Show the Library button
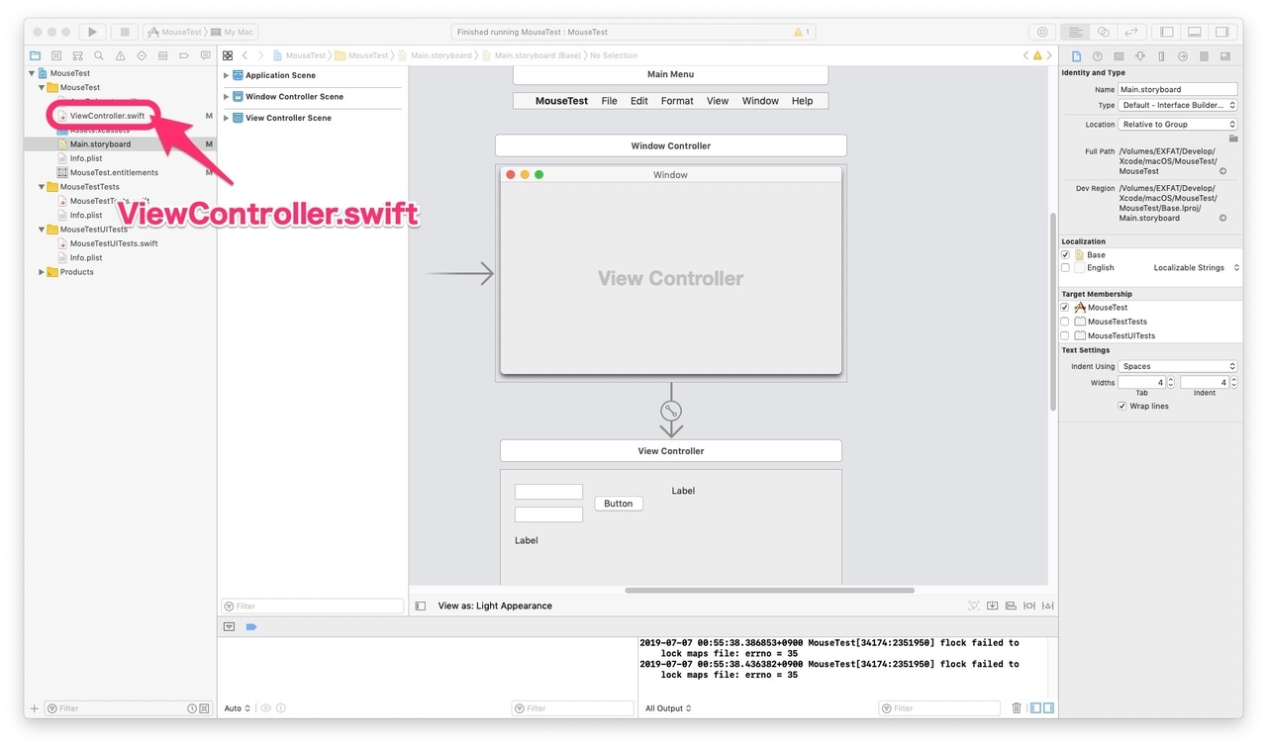Screen dimensions: 1267x748 1042,32
